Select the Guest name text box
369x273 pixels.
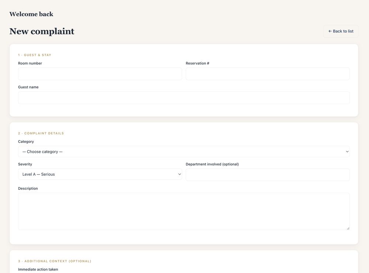click(x=184, y=98)
